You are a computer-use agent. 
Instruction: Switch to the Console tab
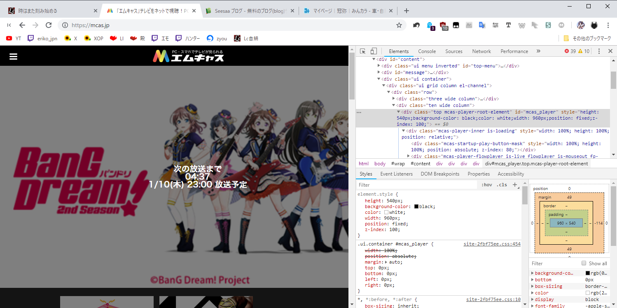click(x=427, y=51)
